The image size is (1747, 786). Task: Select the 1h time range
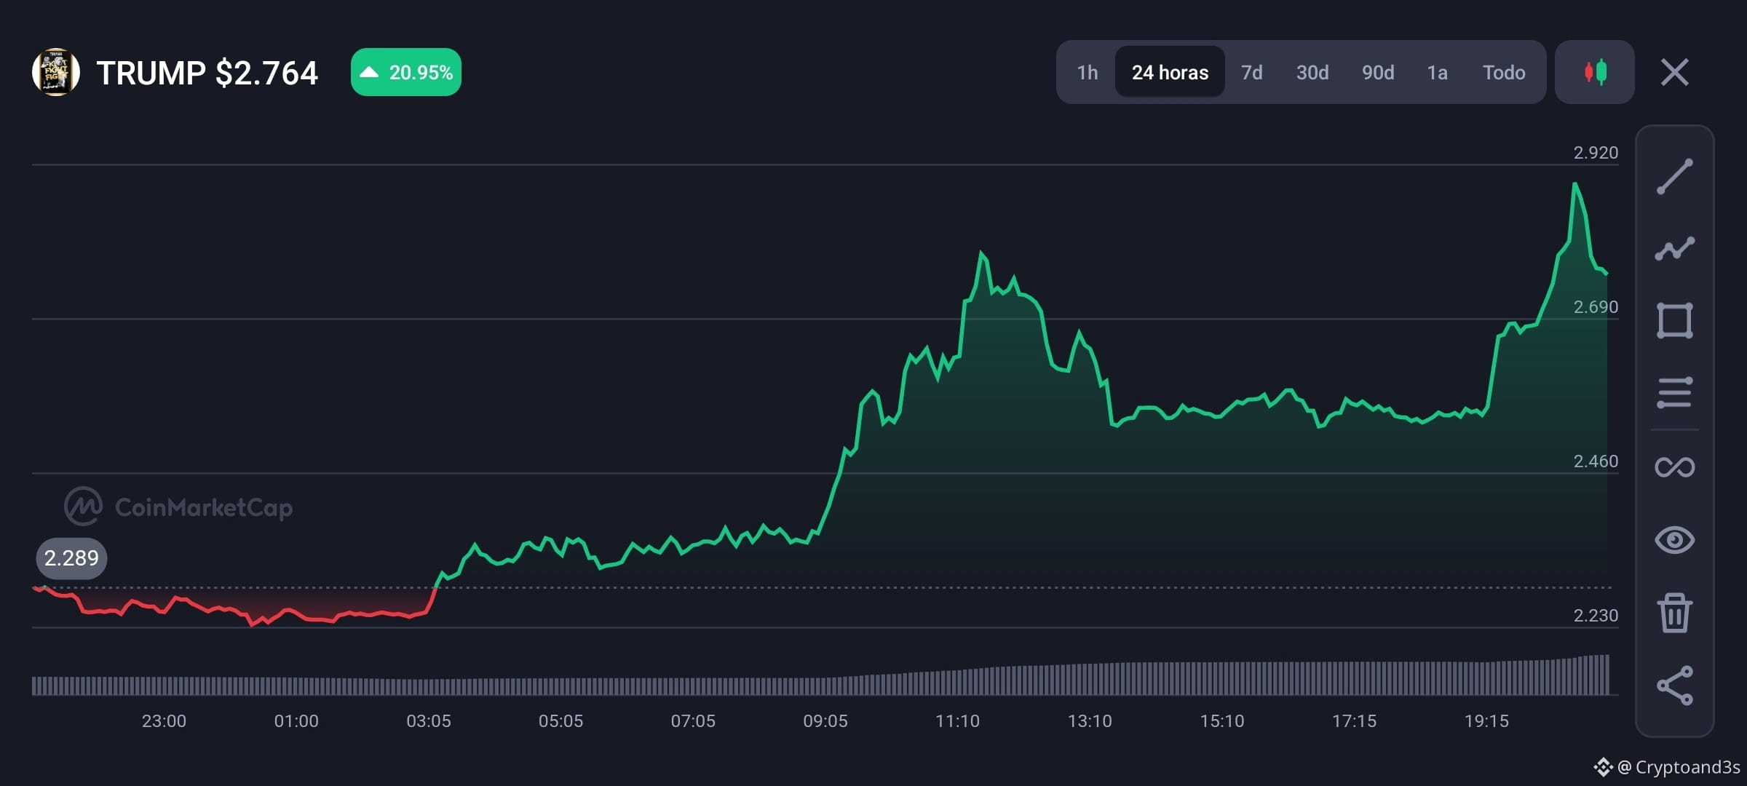coord(1088,73)
